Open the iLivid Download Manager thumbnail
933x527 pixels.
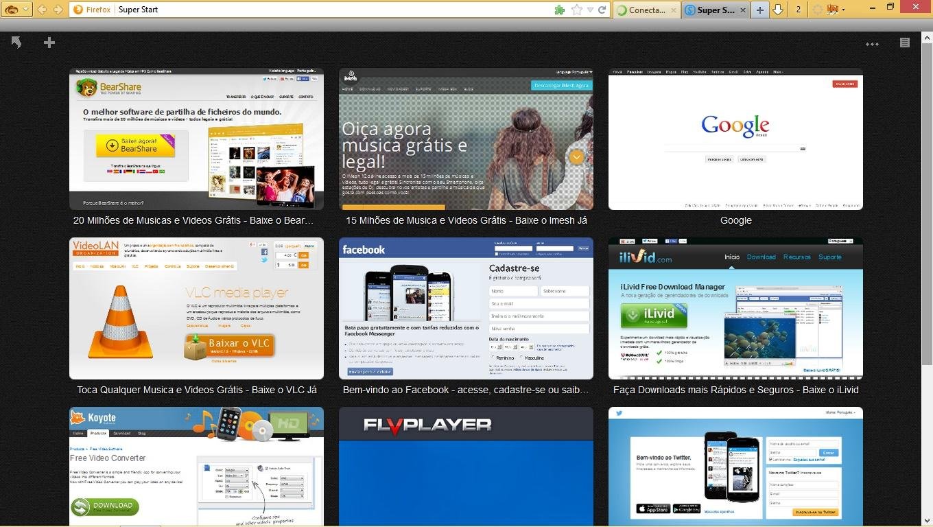(735, 308)
